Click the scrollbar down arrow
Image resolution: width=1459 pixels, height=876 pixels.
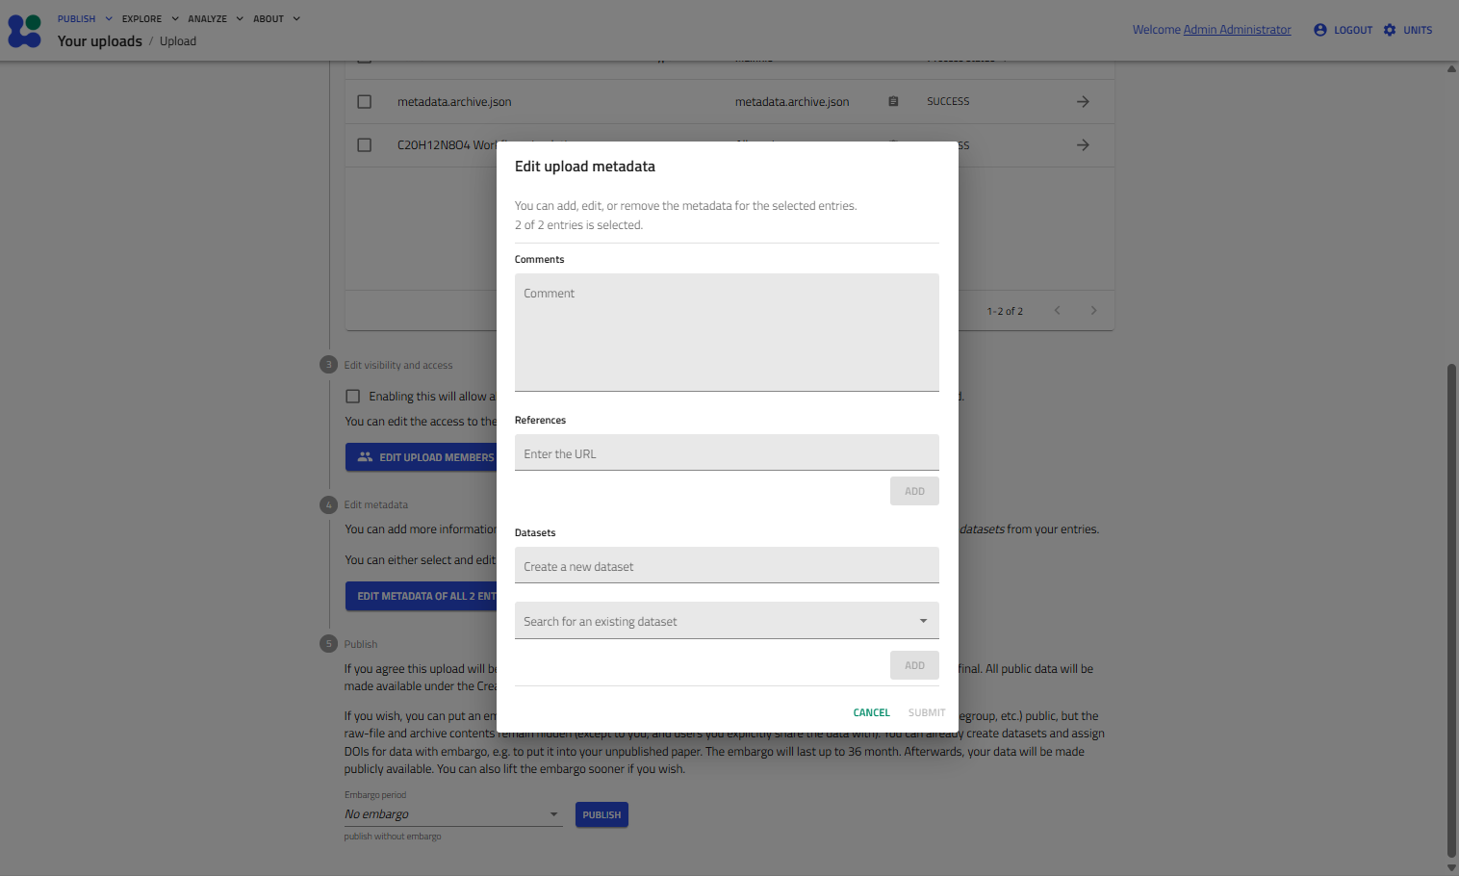pos(1451,867)
